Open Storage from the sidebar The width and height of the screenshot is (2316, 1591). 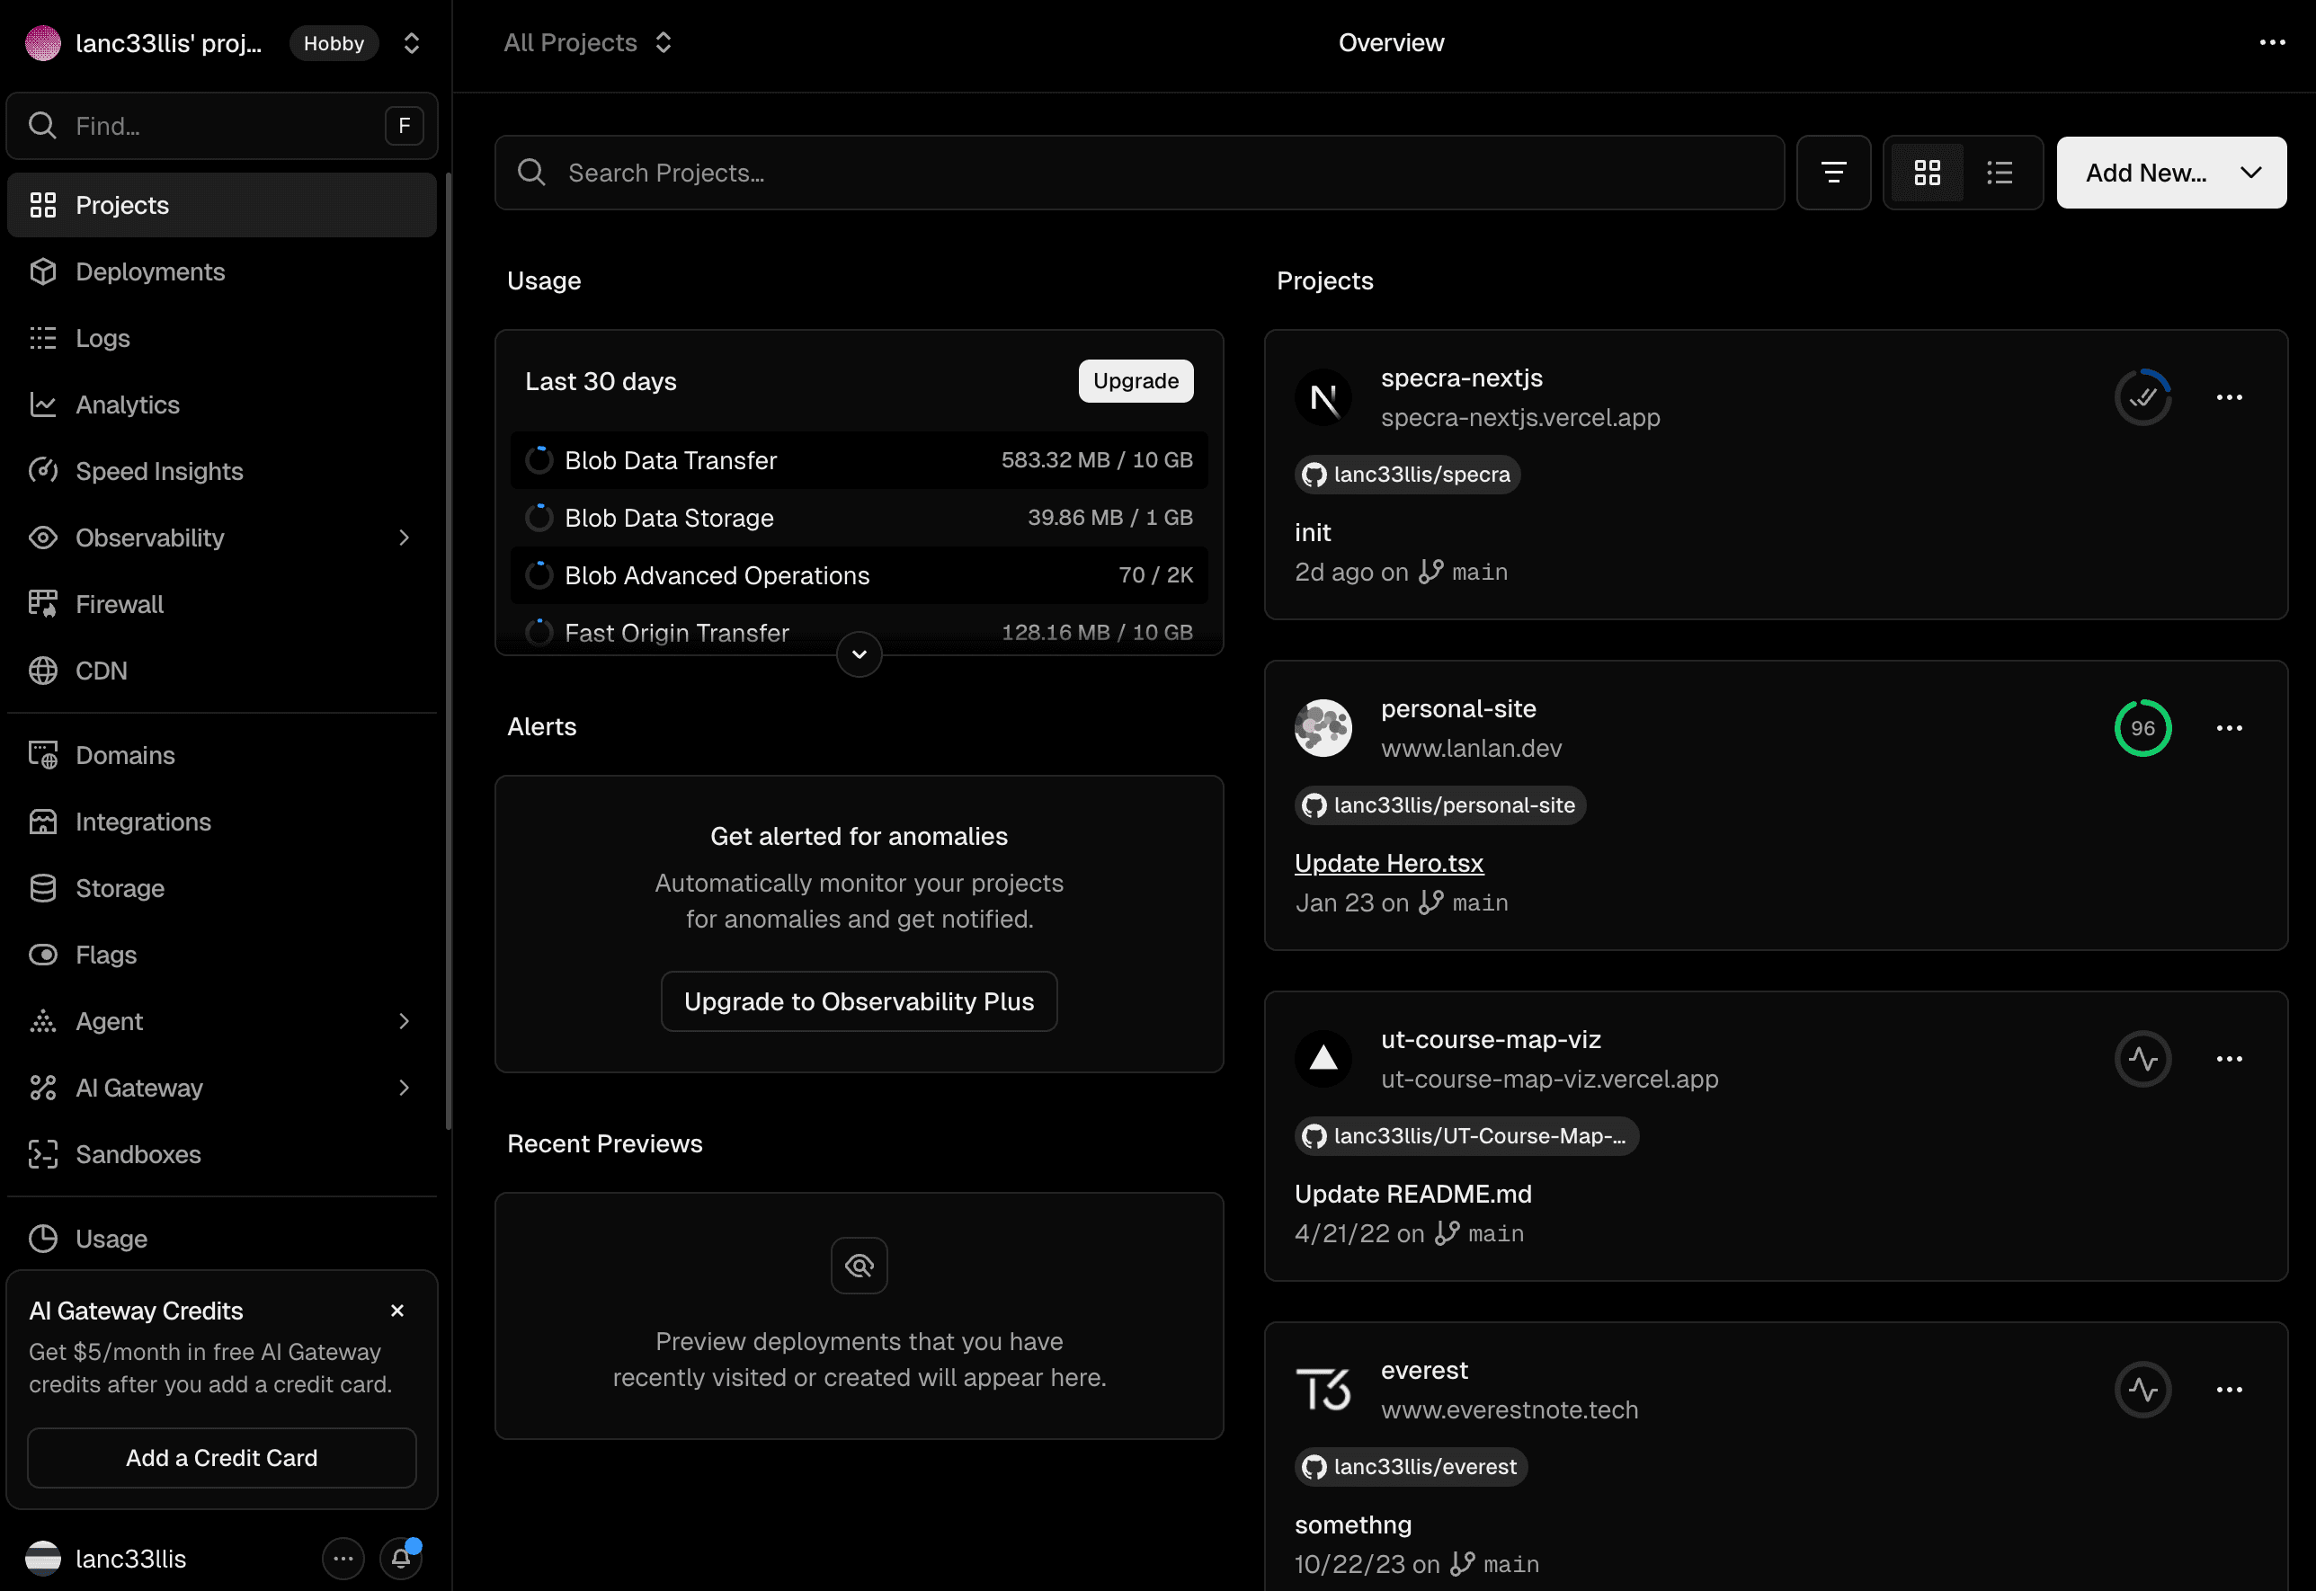point(120,887)
